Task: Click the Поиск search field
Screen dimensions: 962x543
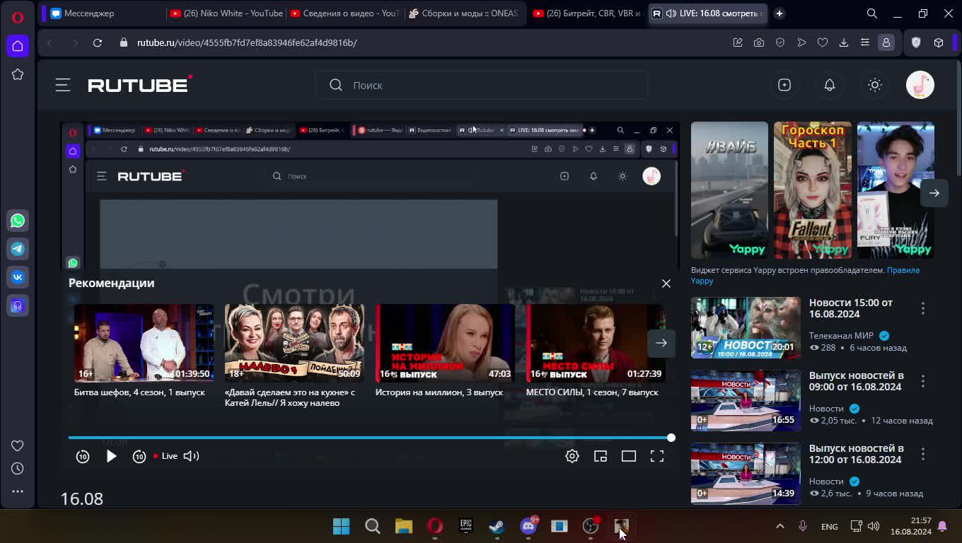Action: 481,85
